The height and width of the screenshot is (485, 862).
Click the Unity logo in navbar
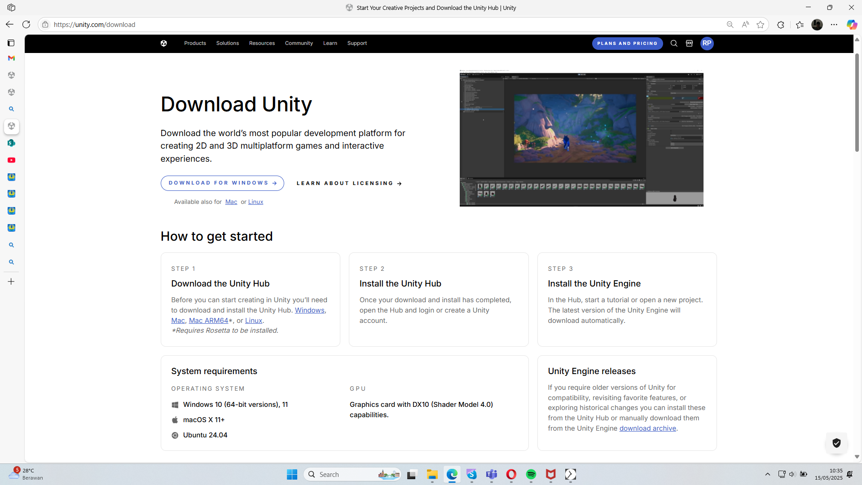click(x=164, y=43)
